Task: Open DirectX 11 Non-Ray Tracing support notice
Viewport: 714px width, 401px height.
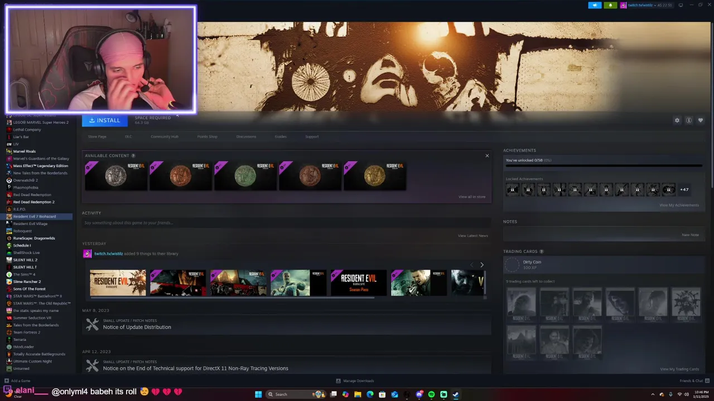Action: click(x=195, y=368)
